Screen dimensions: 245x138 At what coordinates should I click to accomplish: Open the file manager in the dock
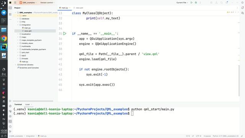(4, 30)
